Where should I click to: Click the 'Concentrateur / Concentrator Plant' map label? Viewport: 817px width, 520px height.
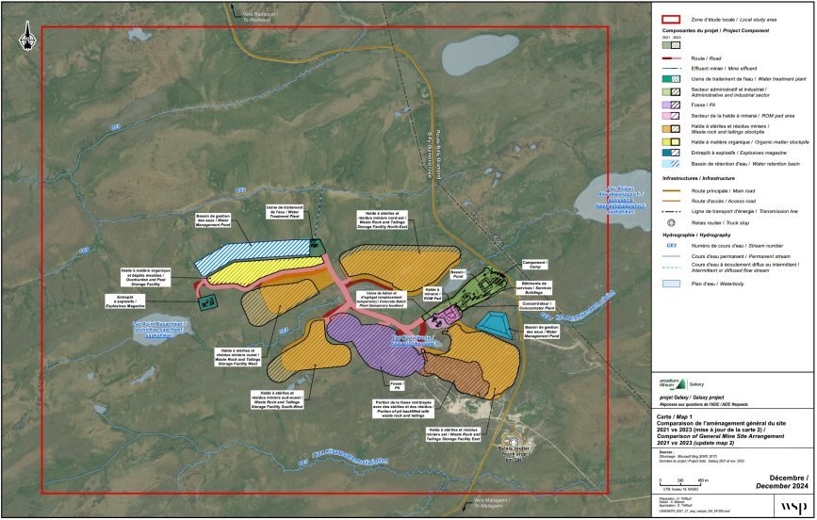tap(536, 306)
